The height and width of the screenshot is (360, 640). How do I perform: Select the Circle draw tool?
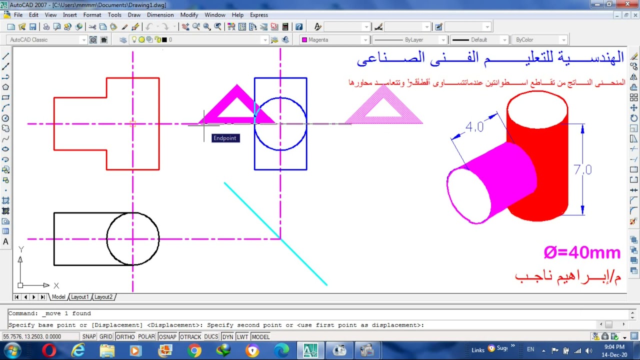6,118
